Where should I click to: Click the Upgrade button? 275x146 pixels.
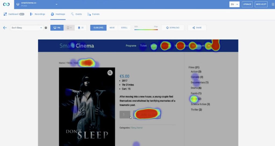pos(247,4)
